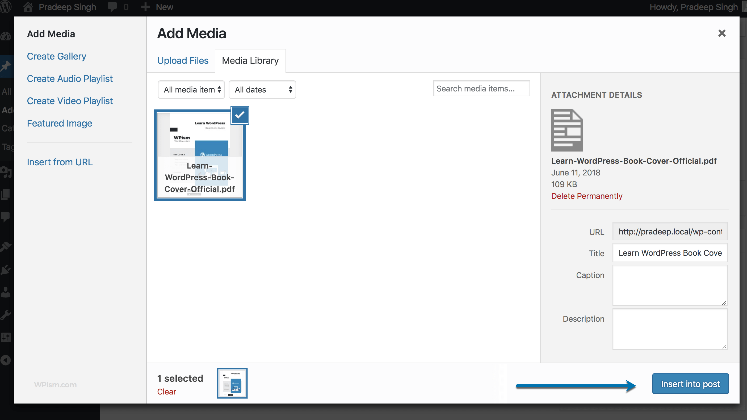Open Pages from the admin sidebar
The width and height of the screenshot is (747, 420).
[6, 194]
